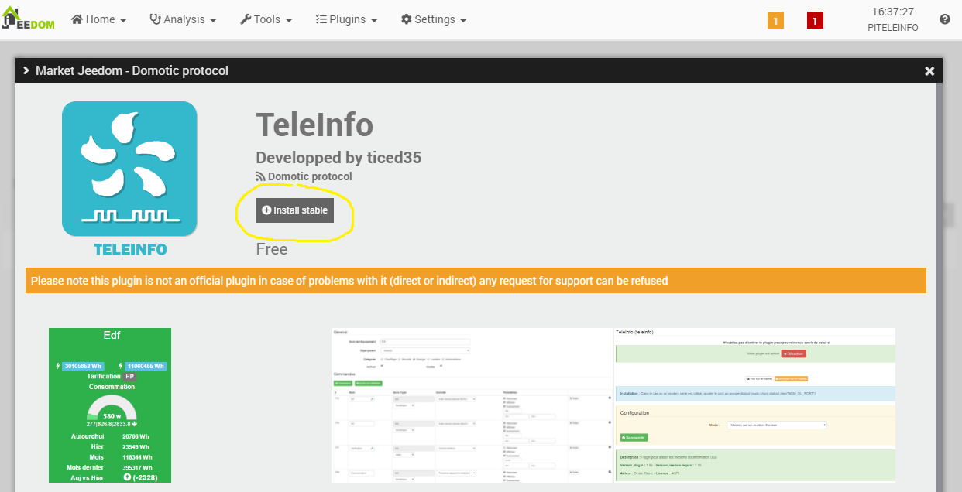Click the TeleInfo plugin logo
The image size is (962, 492).
point(129,169)
